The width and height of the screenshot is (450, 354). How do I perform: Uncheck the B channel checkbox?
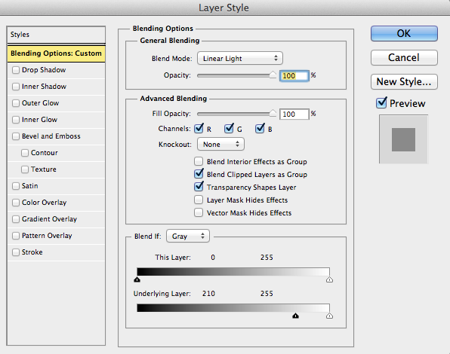click(260, 129)
